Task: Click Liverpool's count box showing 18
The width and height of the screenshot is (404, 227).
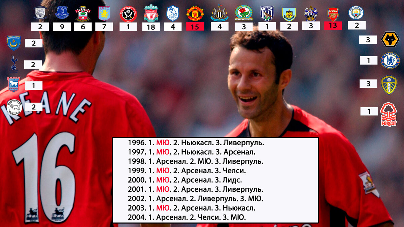Action: click(x=151, y=27)
